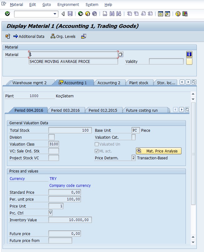This screenshot has width=204, height=252.
Task: Click the Print icon in toolbar
Action: (105, 14)
